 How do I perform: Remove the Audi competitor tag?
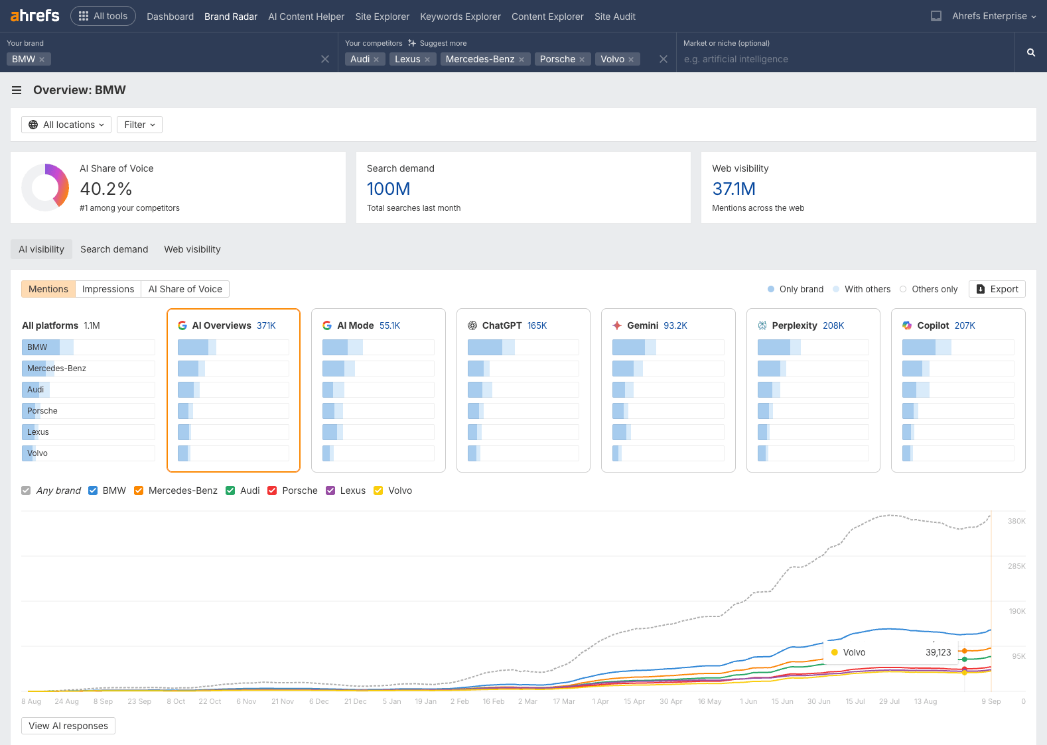[376, 60]
